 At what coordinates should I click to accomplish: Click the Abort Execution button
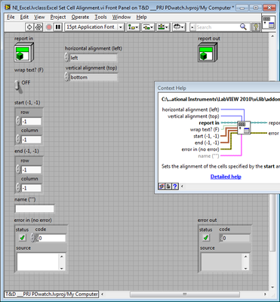click(x=49, y=27)
